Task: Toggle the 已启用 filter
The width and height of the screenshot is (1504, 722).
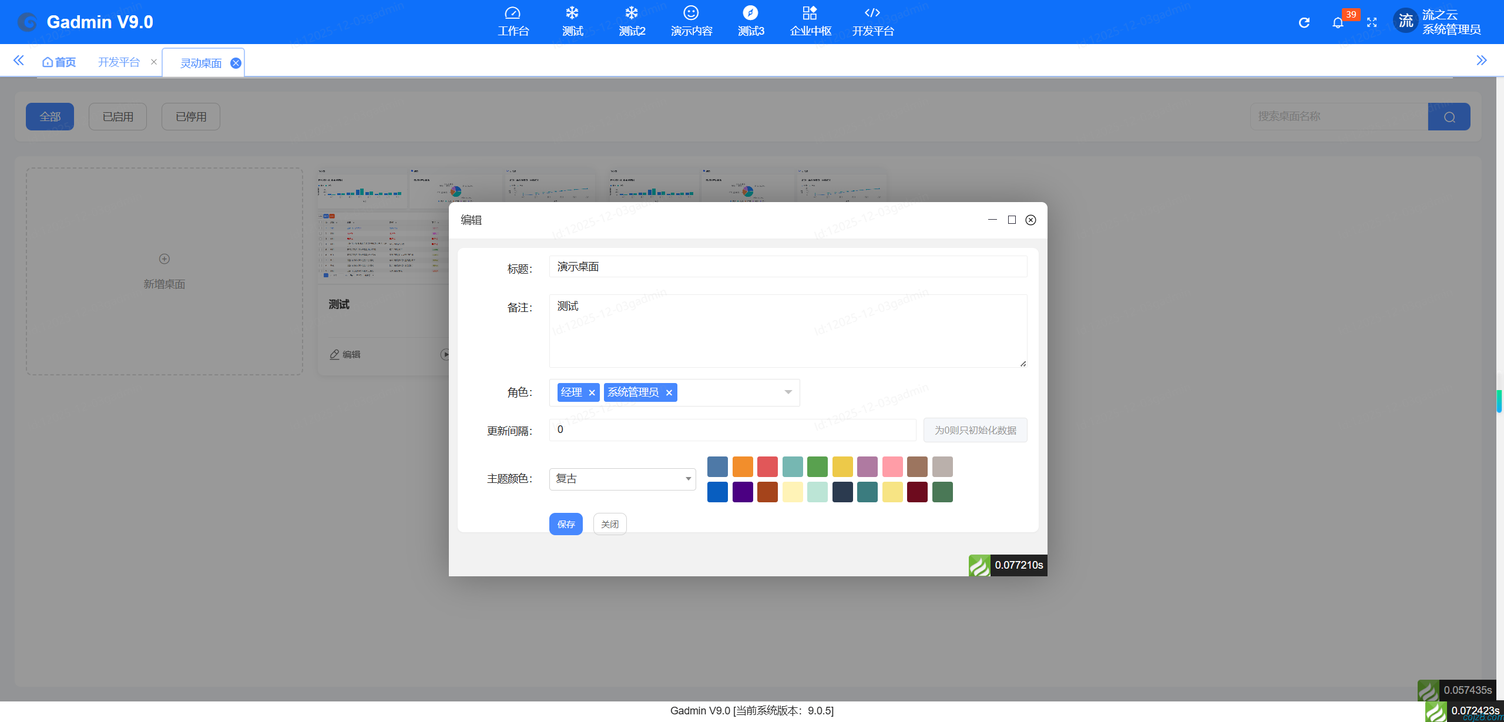Action: click(x=117, y=116)
